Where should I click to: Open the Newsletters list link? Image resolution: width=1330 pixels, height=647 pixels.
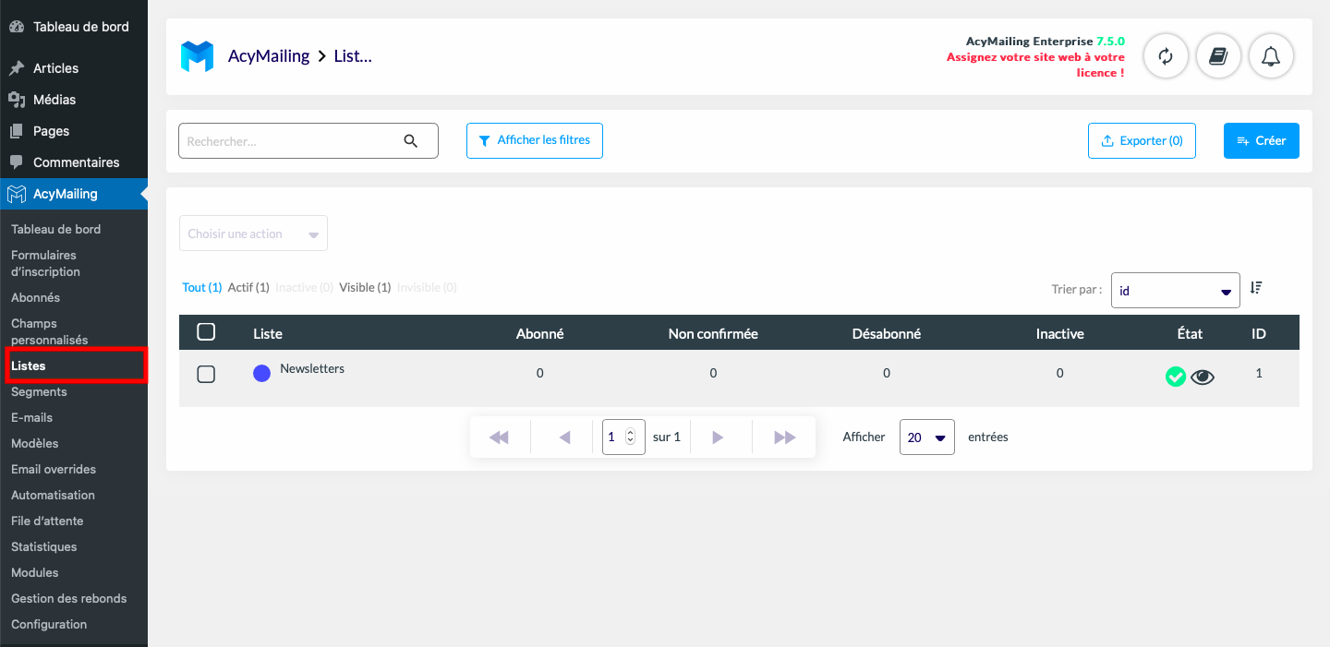click(312, 368)
